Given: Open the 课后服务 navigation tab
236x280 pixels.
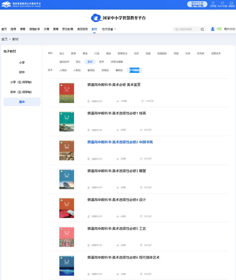Looking at the screenshot, I should (82, 29).
